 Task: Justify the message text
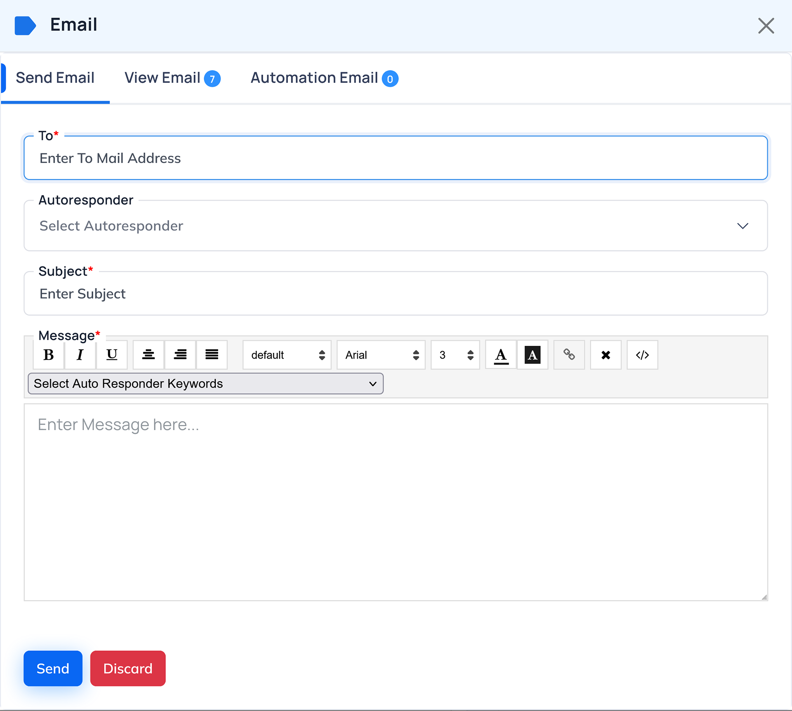click(x=212, y=355)
